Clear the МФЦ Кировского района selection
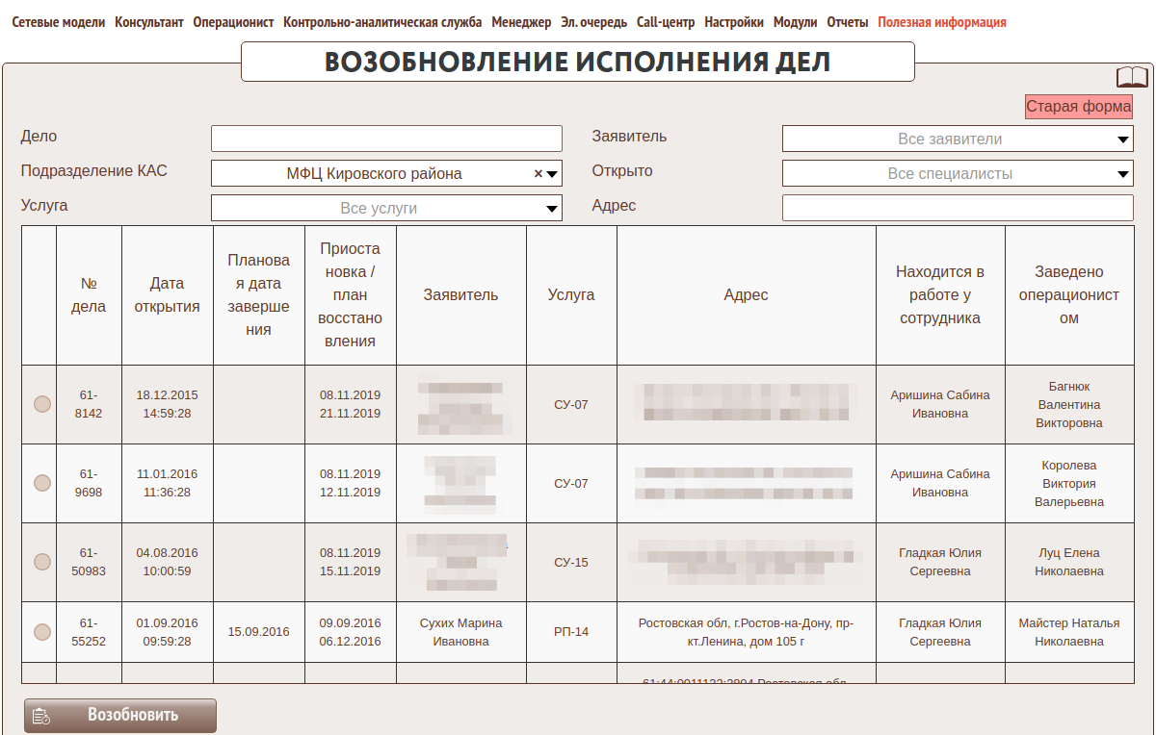The image size is (1156, 735). point(539,174)
